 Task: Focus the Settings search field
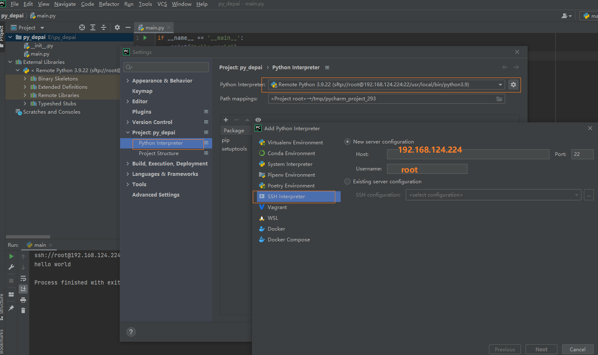[166, 67]
